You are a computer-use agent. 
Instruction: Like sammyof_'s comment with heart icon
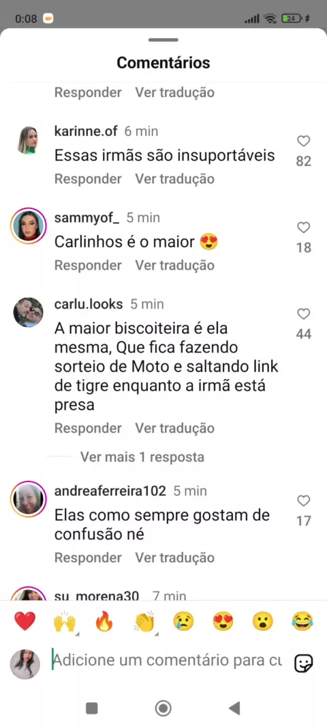click(x=303, y=227)
